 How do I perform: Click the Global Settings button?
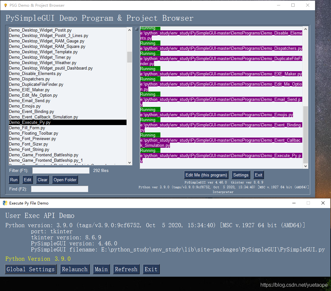31,269
